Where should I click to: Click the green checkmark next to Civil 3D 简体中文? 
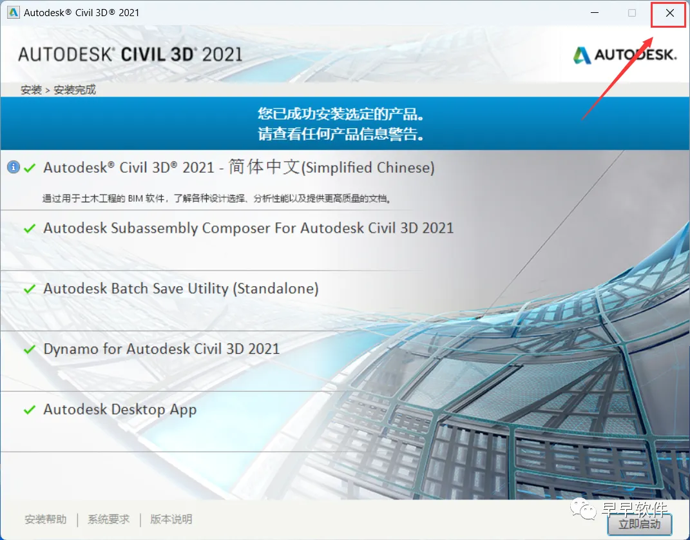pyautogui.click(x=30, y=168)
